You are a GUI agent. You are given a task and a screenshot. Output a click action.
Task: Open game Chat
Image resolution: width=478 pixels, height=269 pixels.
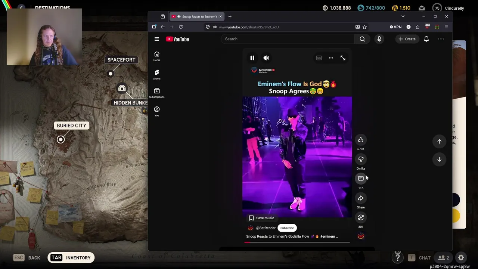420,258
